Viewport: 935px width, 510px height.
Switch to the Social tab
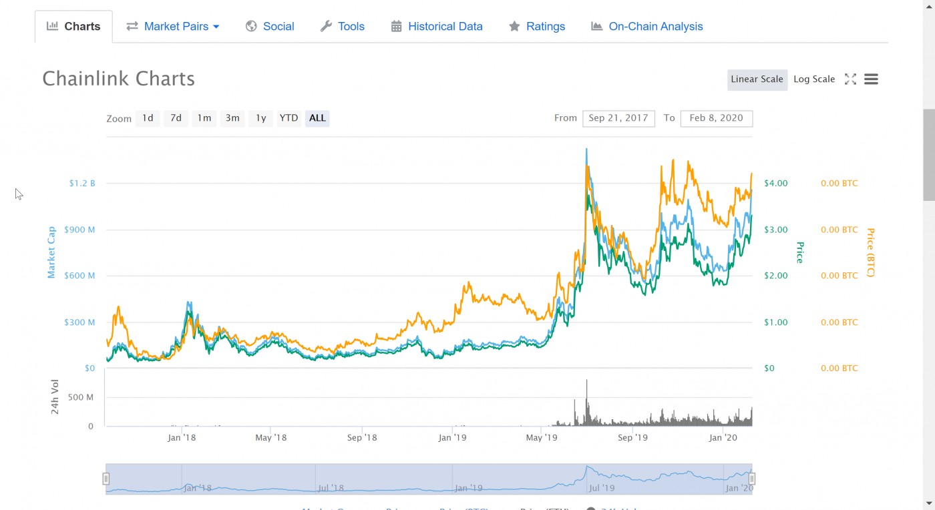tap(270, 27)
